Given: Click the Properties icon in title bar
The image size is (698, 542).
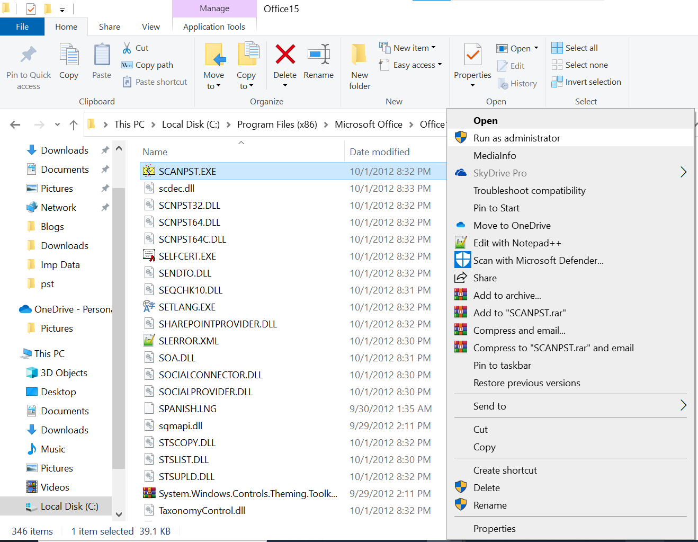Looking at the screenshot, I should [31, 8].
